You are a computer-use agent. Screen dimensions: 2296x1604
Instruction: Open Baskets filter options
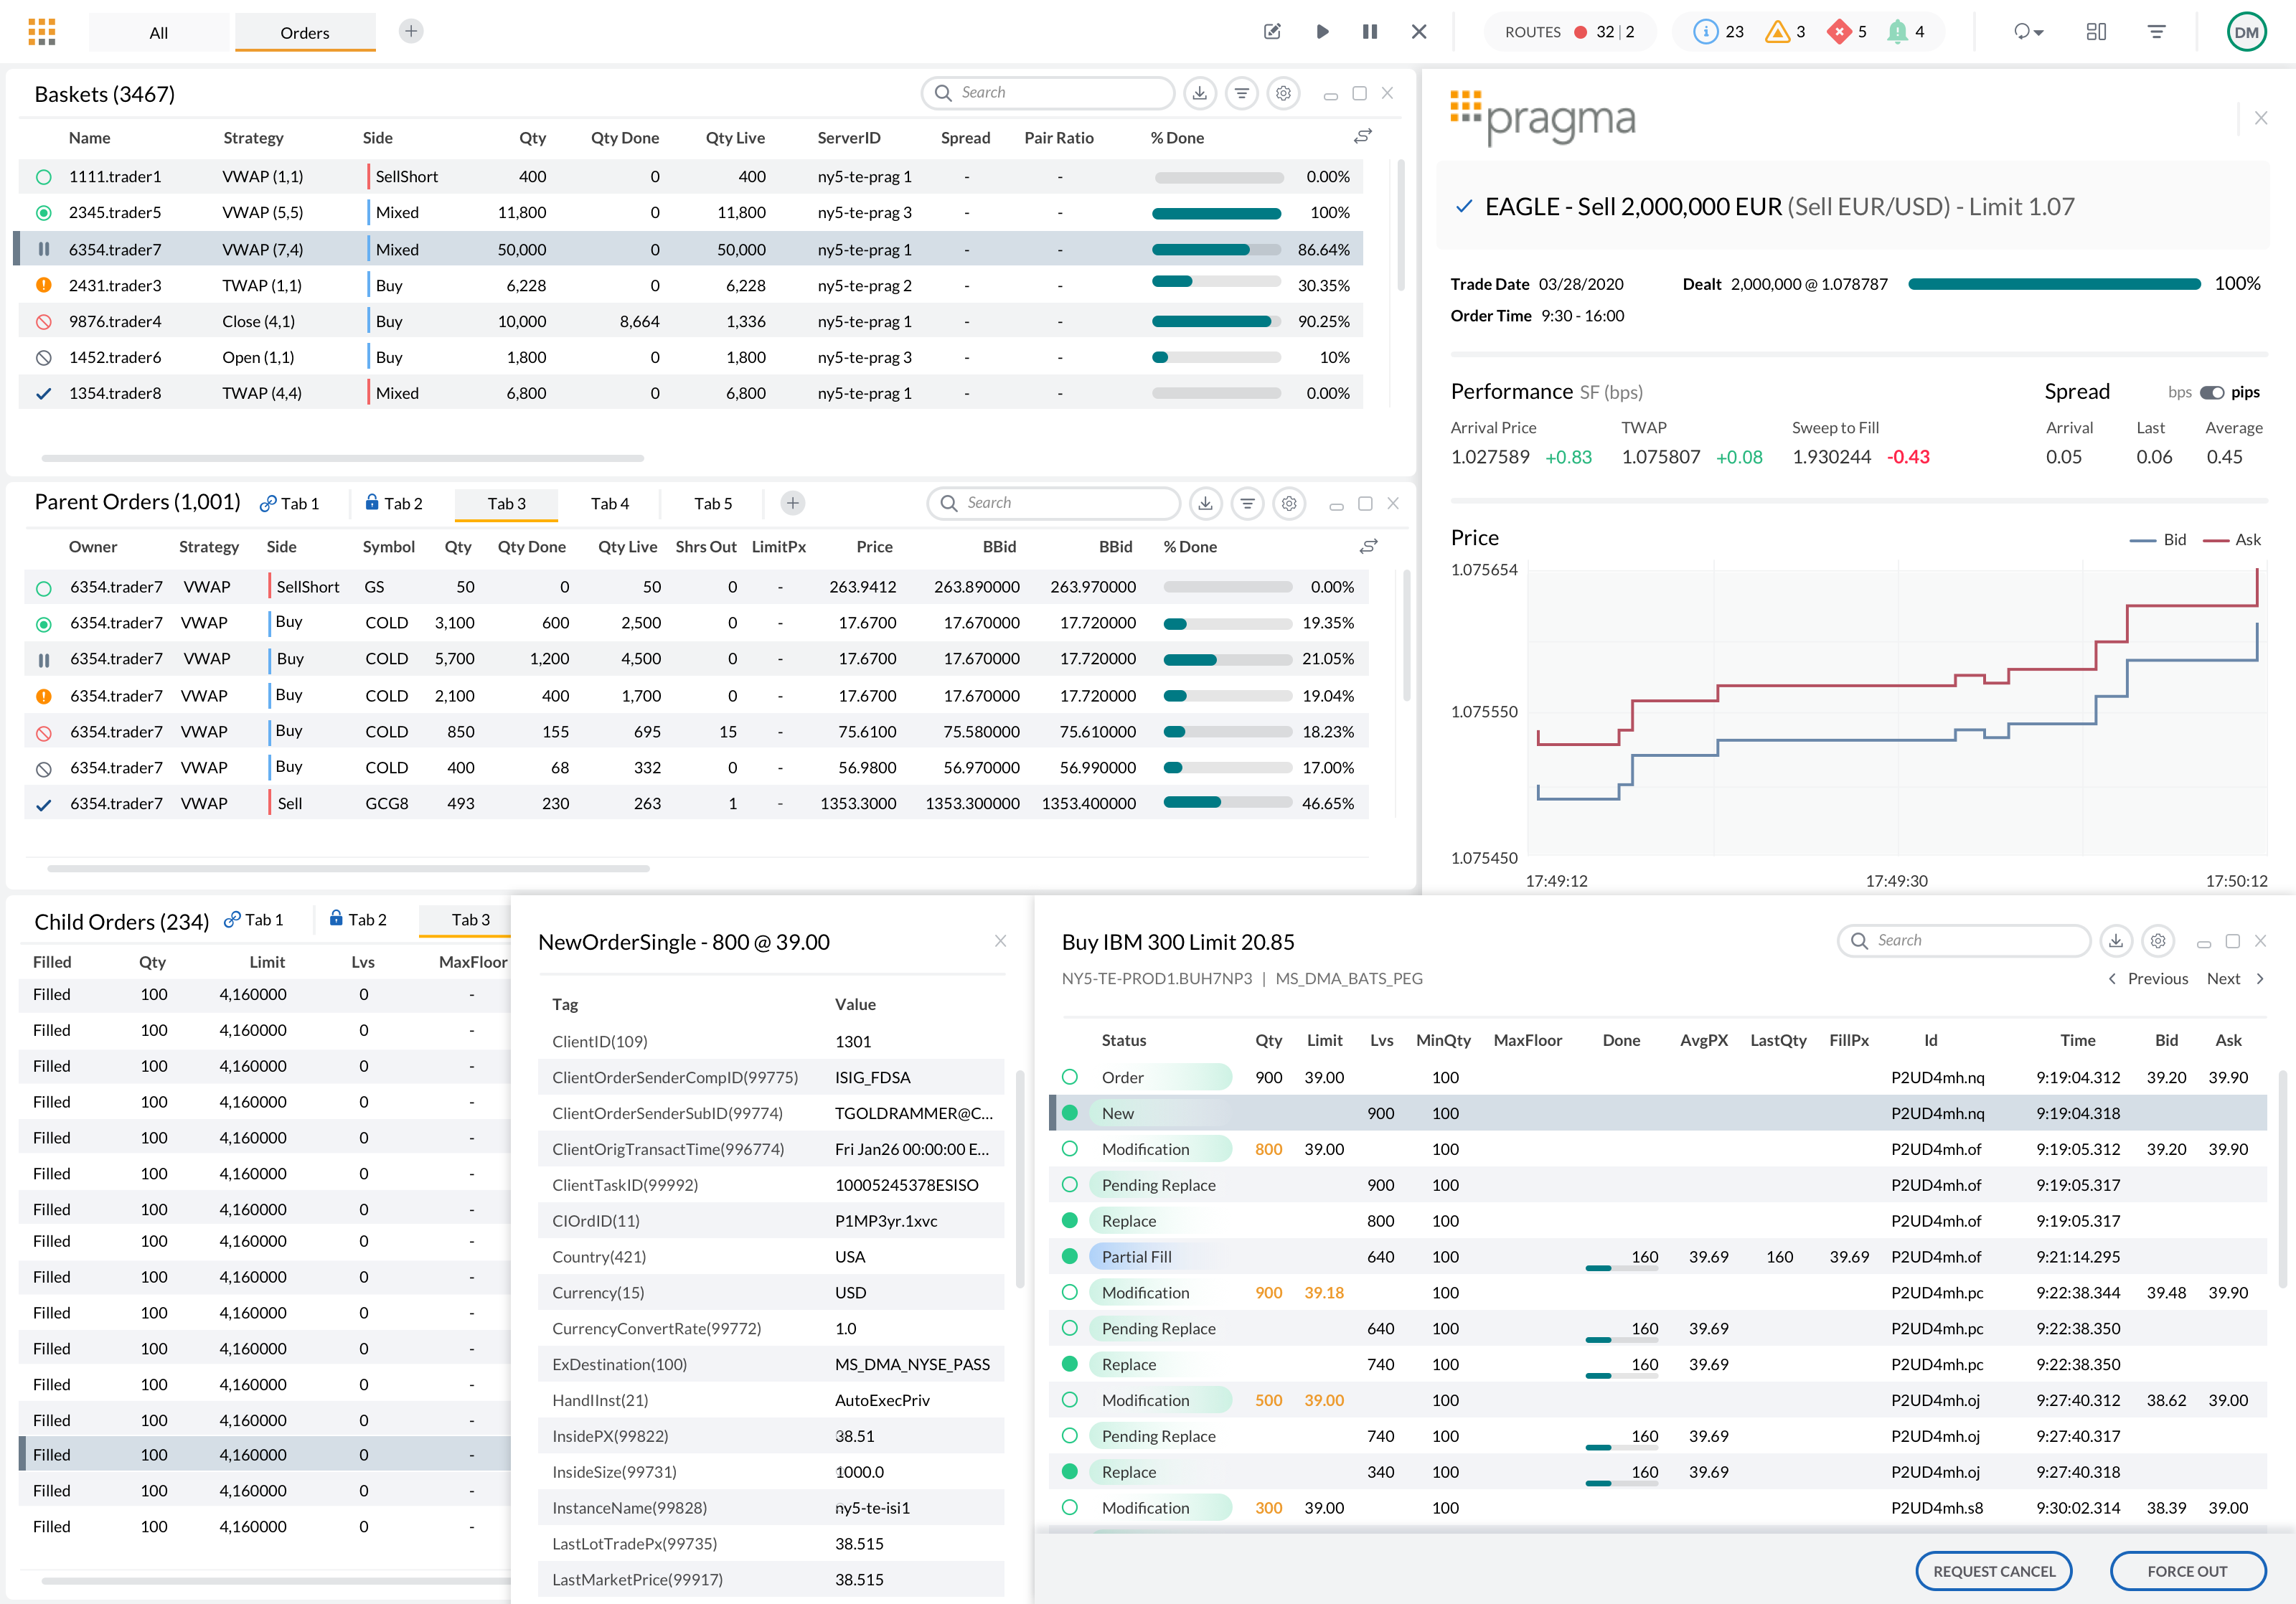click(1241, 93)
